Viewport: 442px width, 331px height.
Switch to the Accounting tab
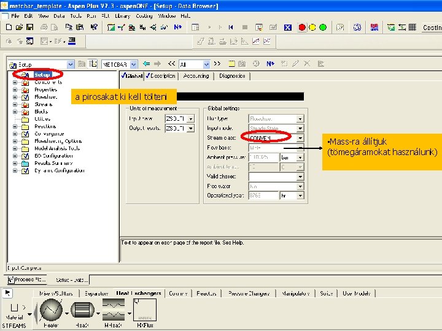point(196,76)
